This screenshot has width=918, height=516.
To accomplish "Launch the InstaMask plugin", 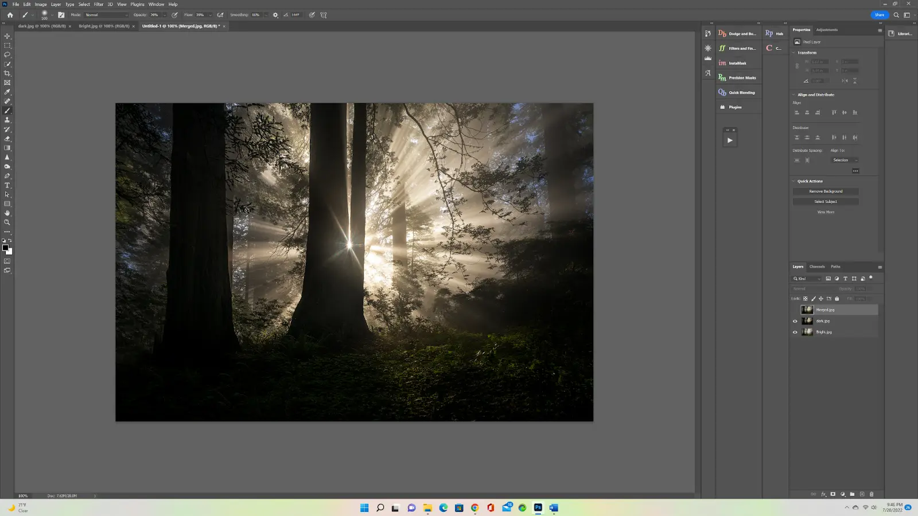I will point(737,62).
